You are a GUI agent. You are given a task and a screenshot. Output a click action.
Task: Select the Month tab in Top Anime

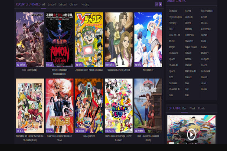201,108
